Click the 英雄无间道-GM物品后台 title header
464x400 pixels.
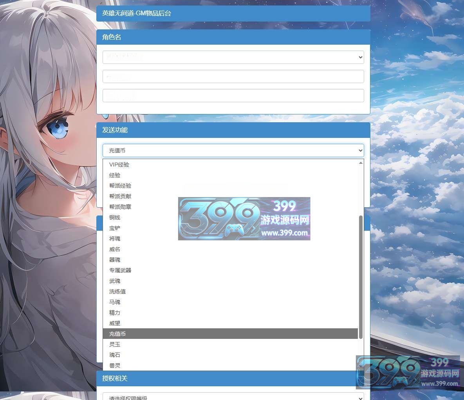coord(233,13)
